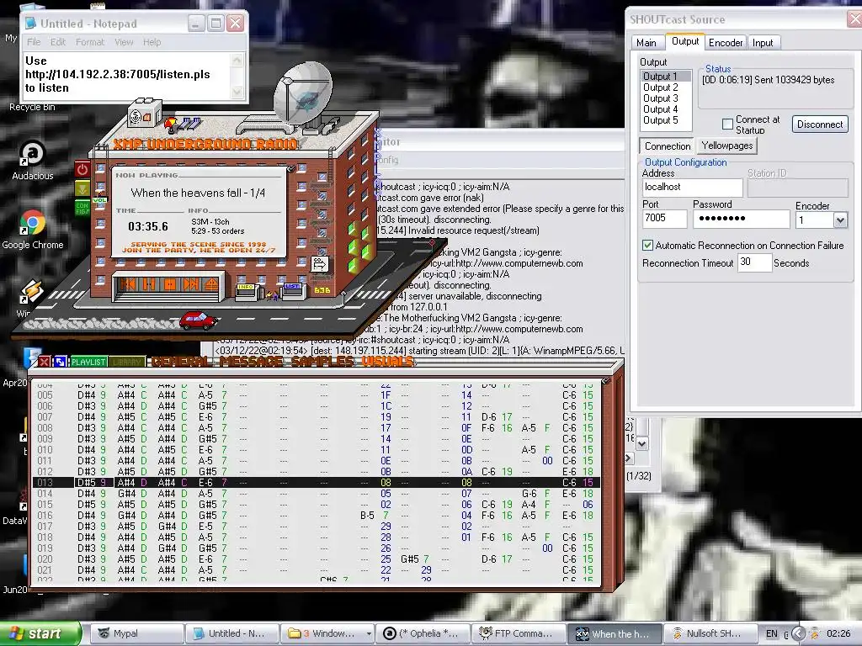The image size is (862, 646).
Task: Select Output 1 in the output list
Action: coord(666,77)
